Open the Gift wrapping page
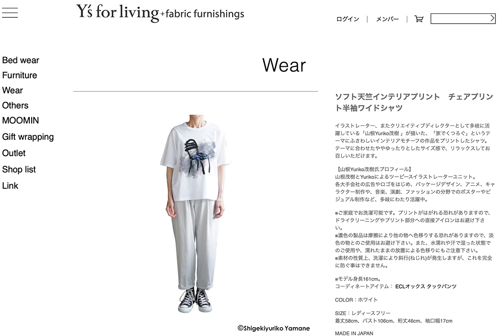The height and width of the screenshot is (336, 499). tap(28, 137)
